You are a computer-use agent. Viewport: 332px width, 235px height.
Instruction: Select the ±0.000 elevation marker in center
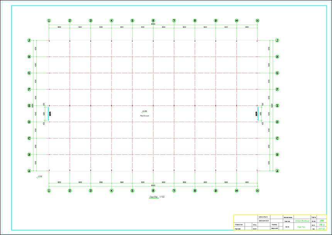click(144, 111)
